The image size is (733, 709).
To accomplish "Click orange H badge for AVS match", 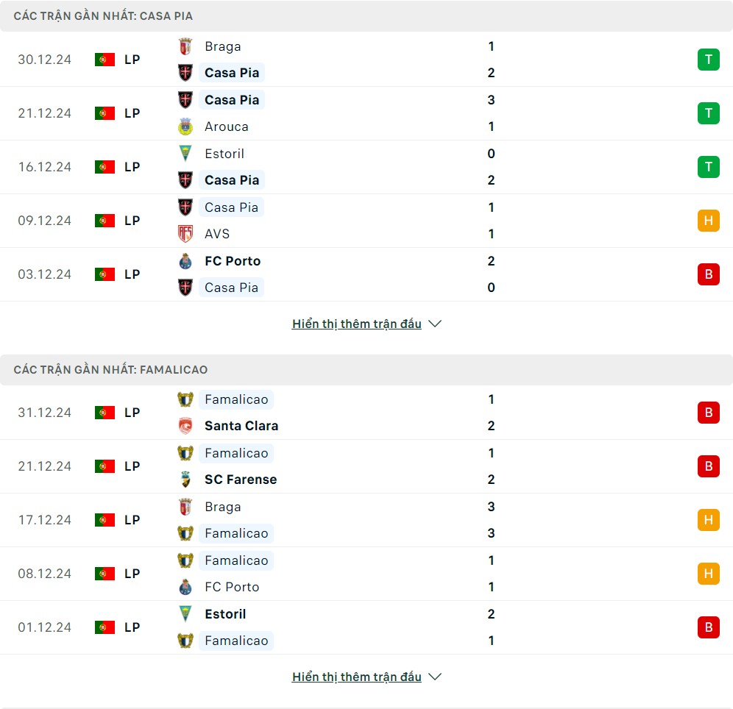I will 708,221.
